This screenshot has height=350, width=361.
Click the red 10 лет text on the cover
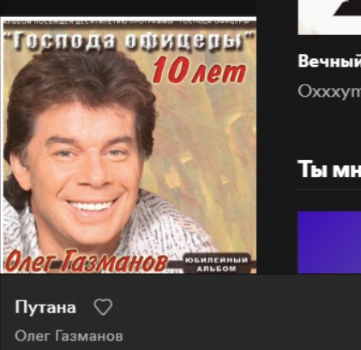click(x=200, y=70)
